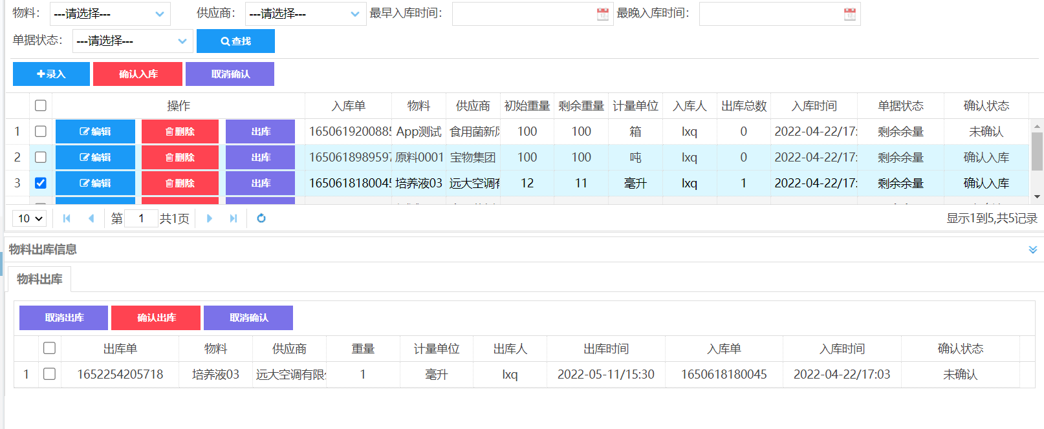Click the red 确认入库 button

(x=138, y=74)
